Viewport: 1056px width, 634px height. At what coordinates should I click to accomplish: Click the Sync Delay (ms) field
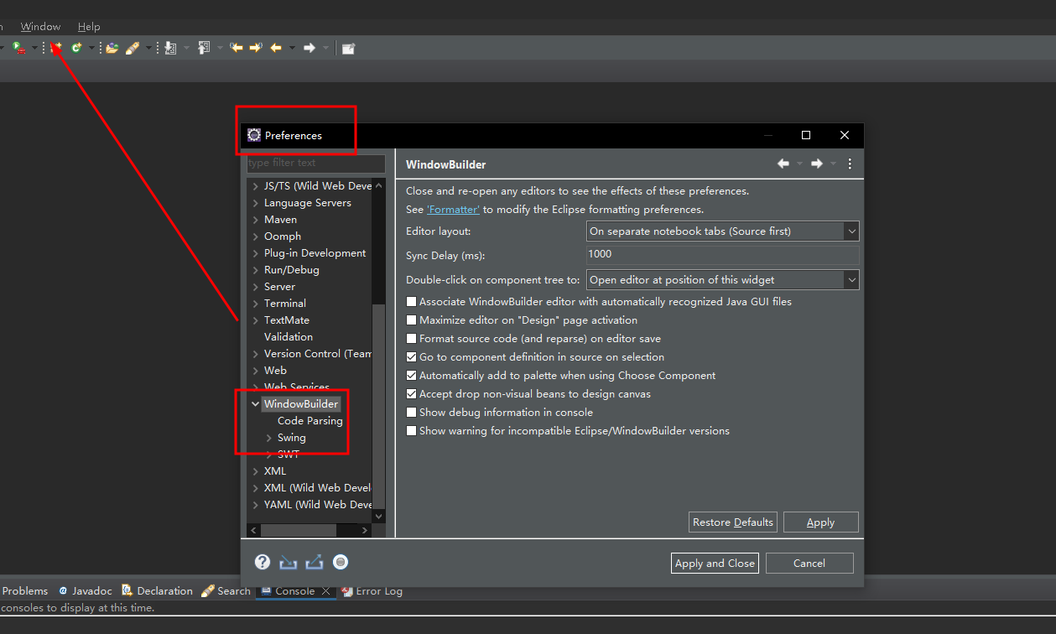coord(723,254)
